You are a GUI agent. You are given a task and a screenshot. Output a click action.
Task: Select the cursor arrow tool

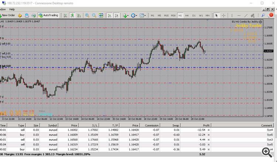click(x=216, y=15)
